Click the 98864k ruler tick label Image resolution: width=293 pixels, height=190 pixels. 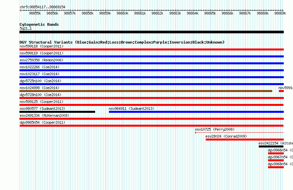click(193, 13)
